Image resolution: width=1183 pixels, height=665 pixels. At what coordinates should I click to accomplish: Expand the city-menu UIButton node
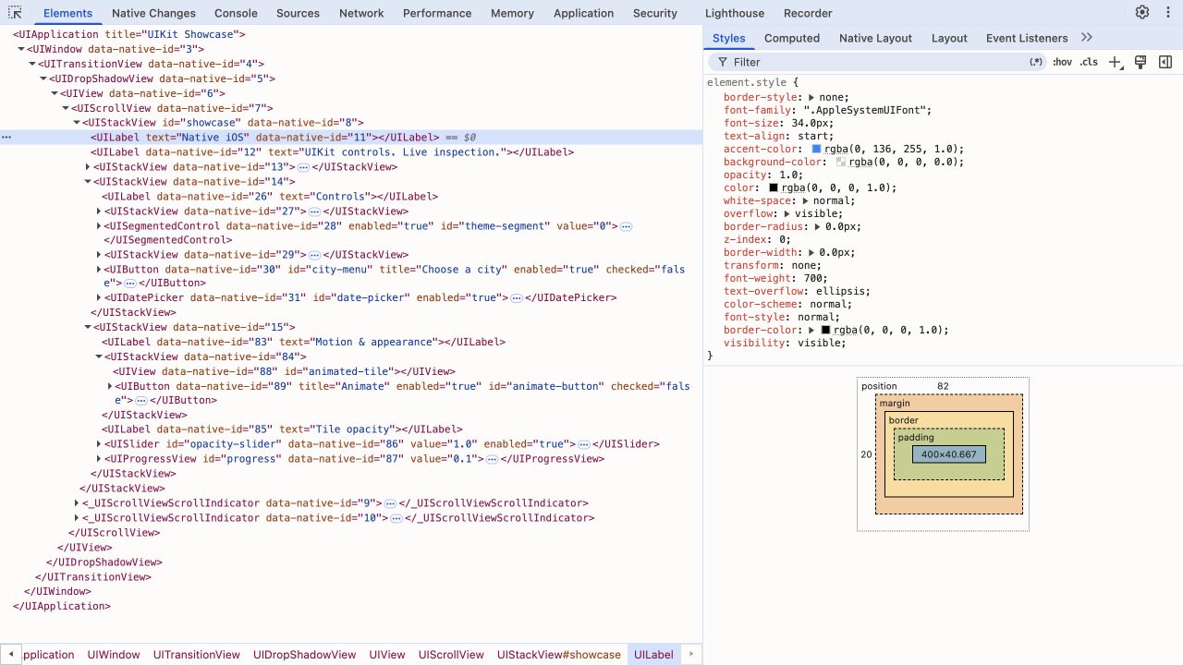(99, 270)
